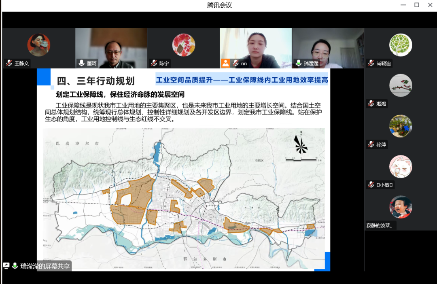
Task: Click the muted mic icon for 陈宇
Action: coord(154,63)
